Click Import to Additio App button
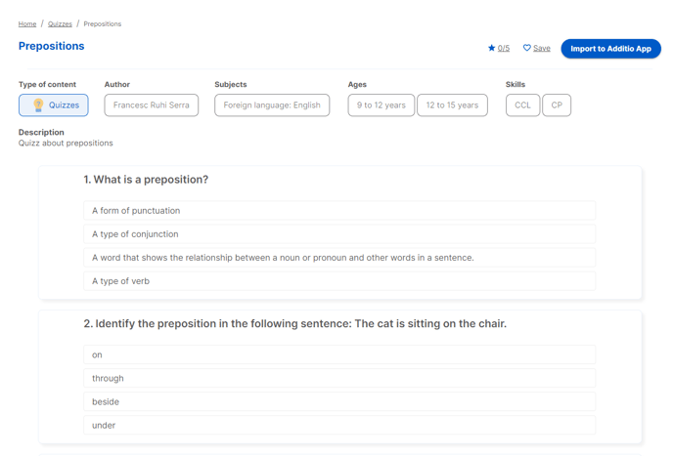Viewport: 673px width, 456px height. (610, 49)
